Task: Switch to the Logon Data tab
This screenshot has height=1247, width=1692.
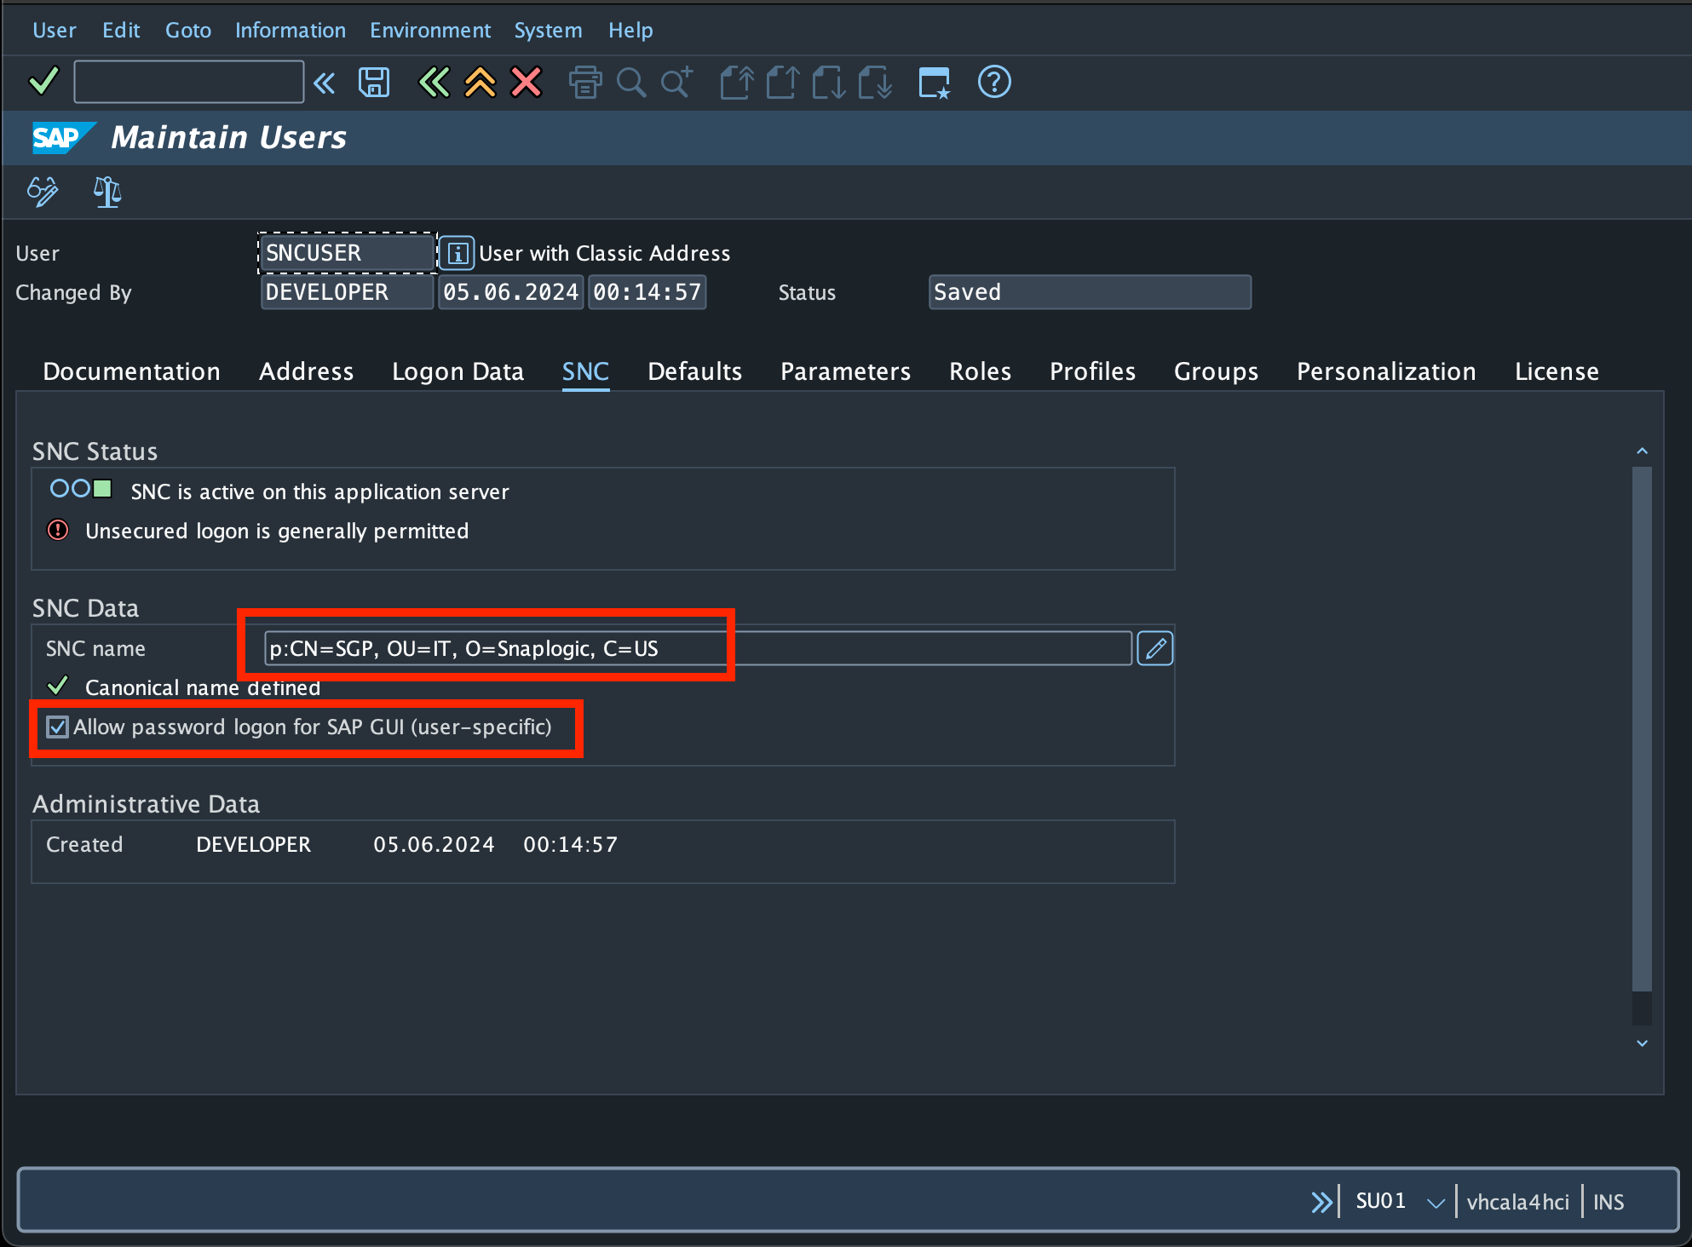Action: [458, 371]
